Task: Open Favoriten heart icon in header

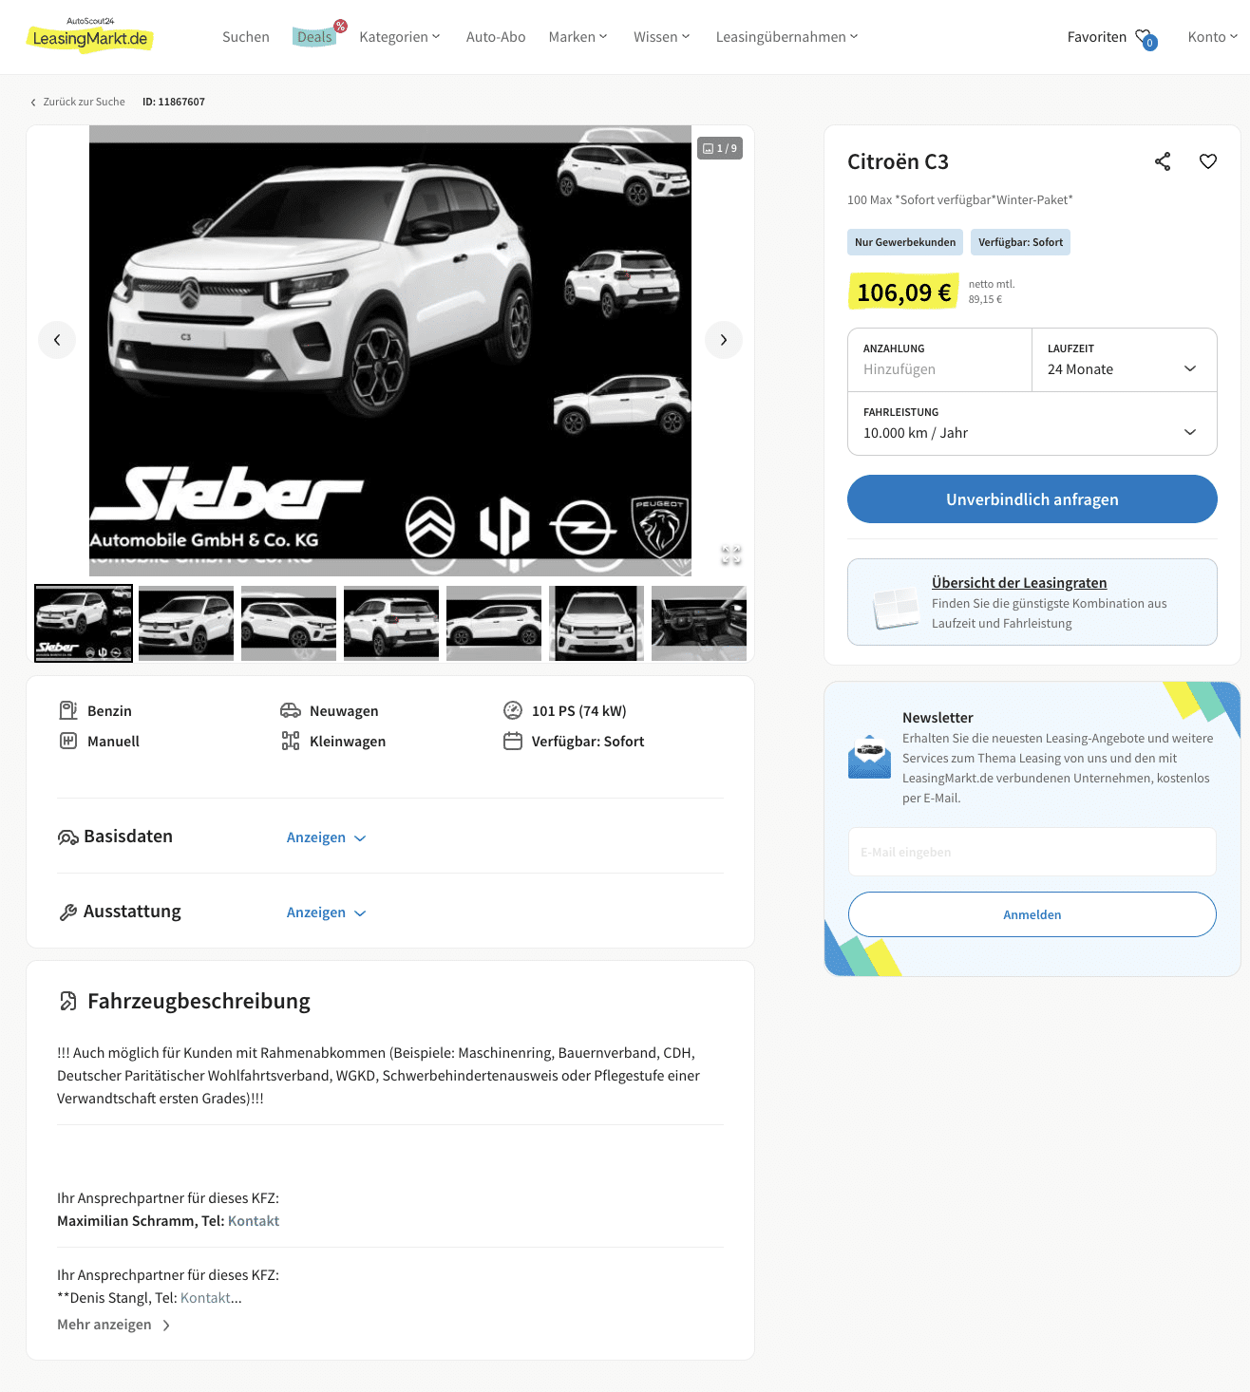Action: pos(1146,38)
